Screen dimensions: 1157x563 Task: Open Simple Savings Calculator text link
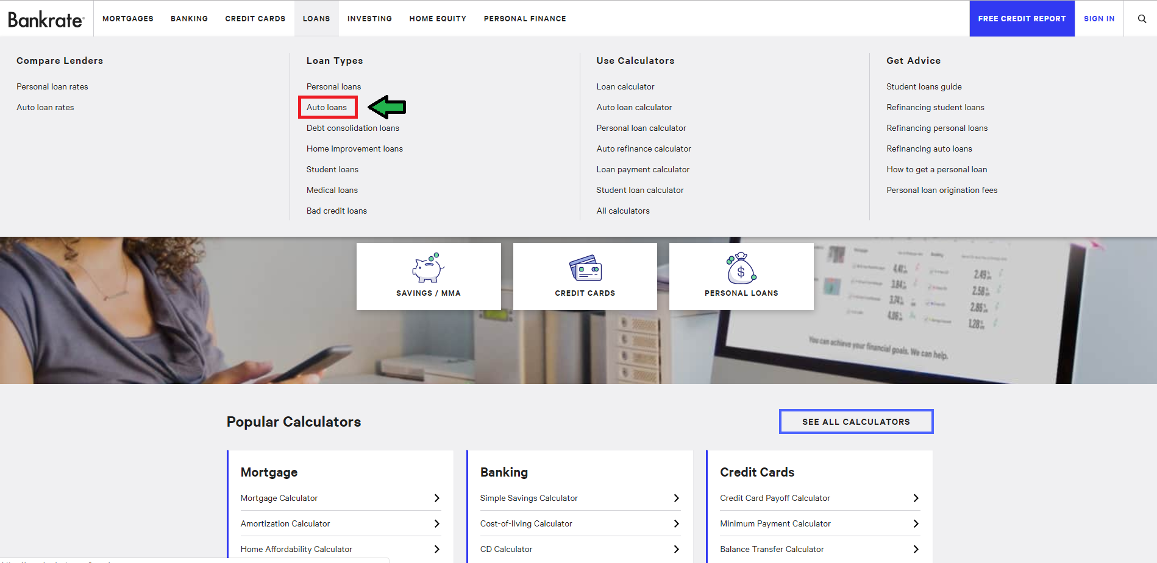coord(529,498)
